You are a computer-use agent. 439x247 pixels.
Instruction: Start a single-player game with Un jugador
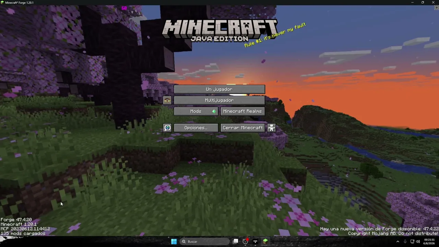[x=219, y=89]
